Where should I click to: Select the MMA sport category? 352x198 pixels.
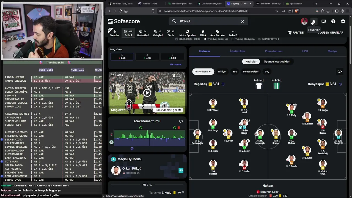(203, 33)
